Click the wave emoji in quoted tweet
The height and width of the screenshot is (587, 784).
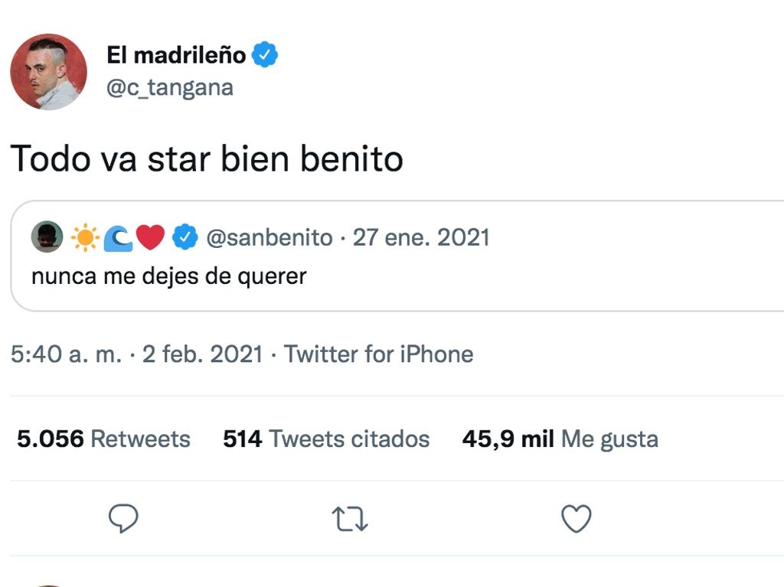pyautogui.click(x=118, y=238)
